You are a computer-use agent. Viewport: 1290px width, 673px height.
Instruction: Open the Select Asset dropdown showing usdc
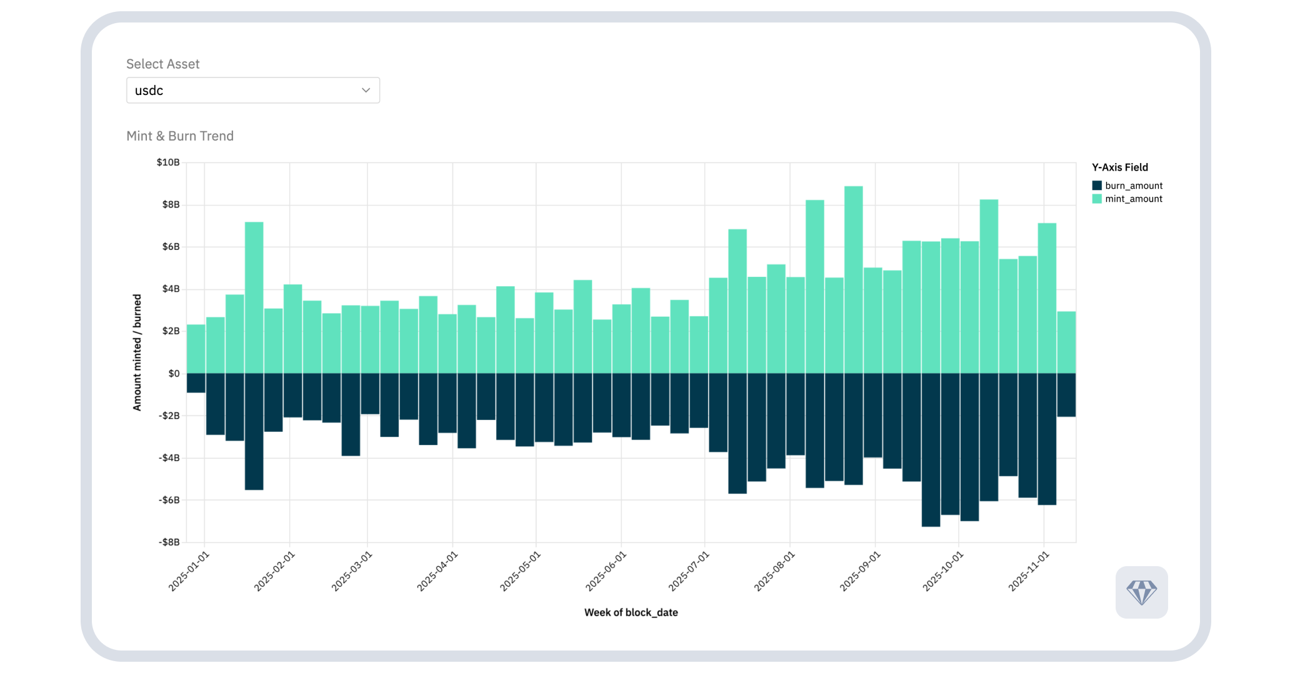click(252, 91)
